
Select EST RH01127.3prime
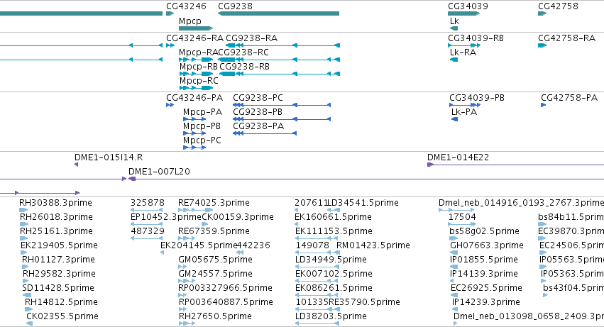[x=58, y=260]
